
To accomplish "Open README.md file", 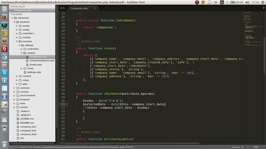I will (x=27, y=123).
